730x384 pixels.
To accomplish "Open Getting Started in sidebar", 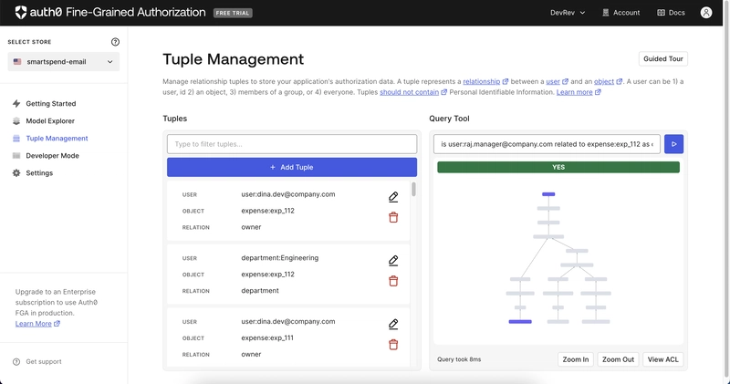I will click(x=50, y=104).
